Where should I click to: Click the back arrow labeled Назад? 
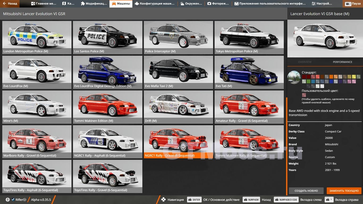point(10,4)
